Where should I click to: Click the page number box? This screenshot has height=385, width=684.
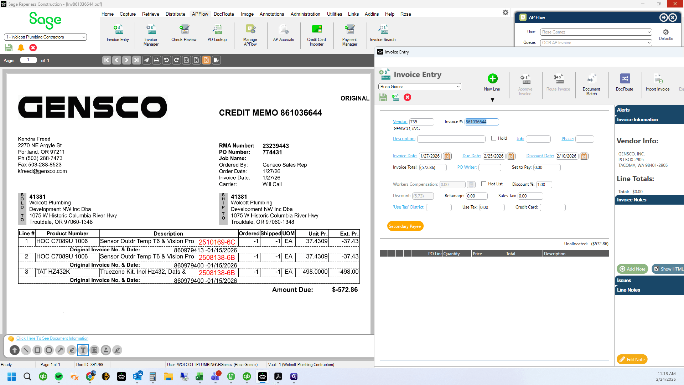click(x=28, y=60)
